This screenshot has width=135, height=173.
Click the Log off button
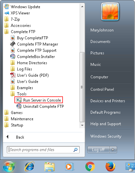(99, 150)
